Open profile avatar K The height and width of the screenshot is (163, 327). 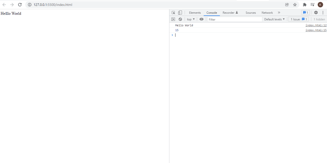(x=320, y=4)
